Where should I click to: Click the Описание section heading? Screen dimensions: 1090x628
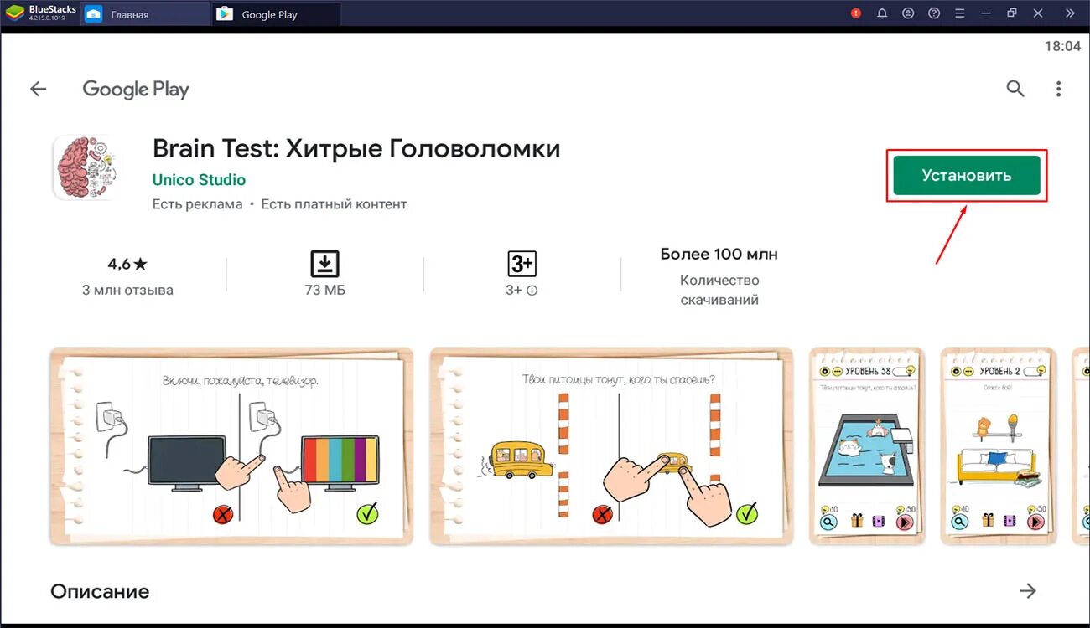(x=100, y=591)
